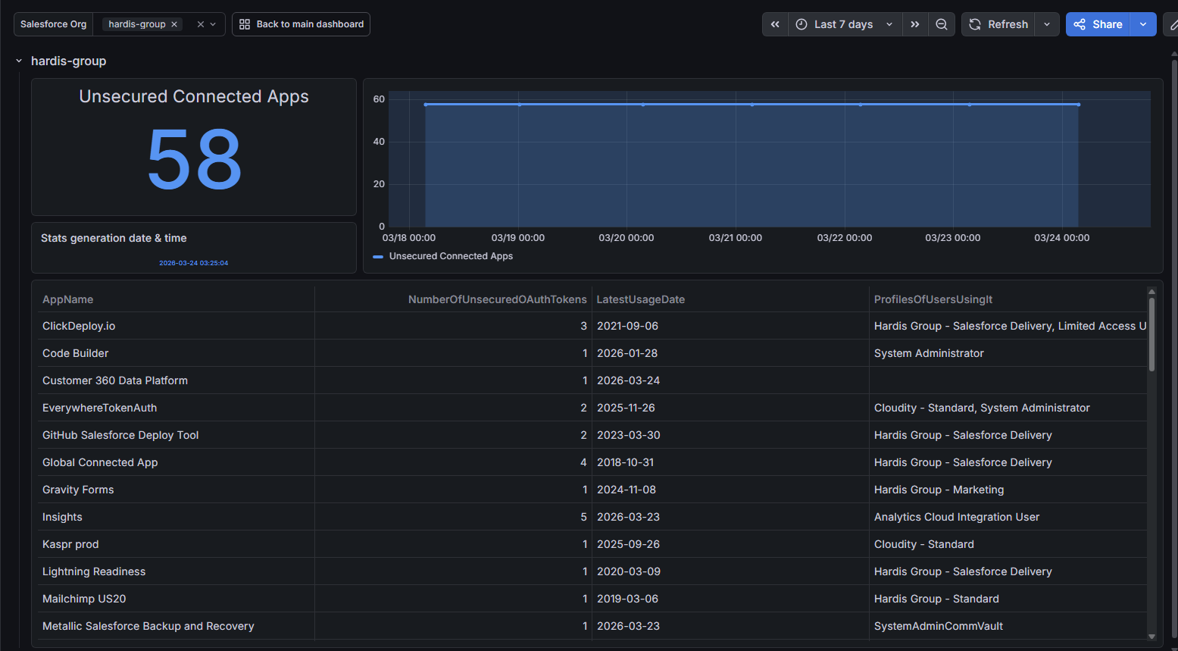Screen dimensions: 1178x651
Task: Toggle Unsecured Connected Apps legend series
Action: (450, 256)
